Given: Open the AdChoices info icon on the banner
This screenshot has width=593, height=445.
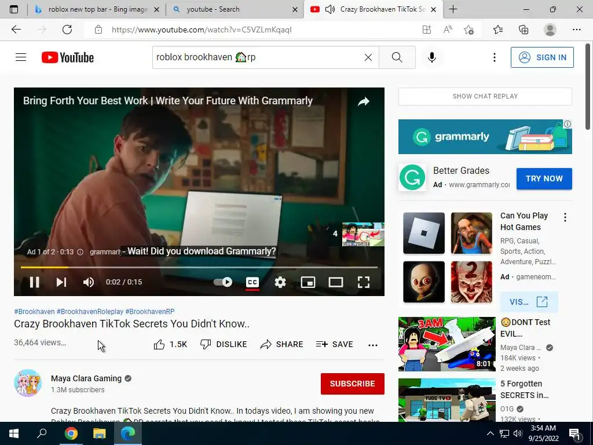Looking at the screenshot, I should tap(568, 124).
